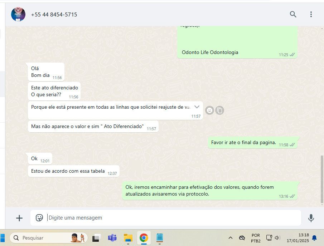Viewport: 324px width, 246px height.
Task: Click read receipt checkmarks on 11:58 message
Action: tap(292, 145)
